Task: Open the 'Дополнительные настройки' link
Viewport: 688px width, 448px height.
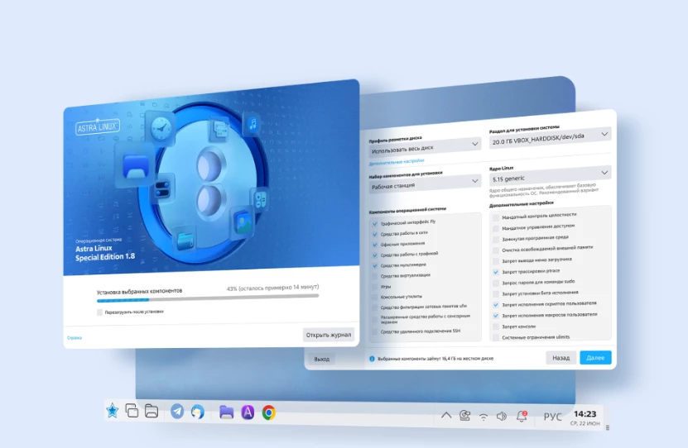Action: (x=396, y=160)
